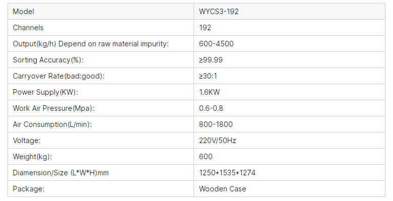Click the Carryover Rate(bad:good) label
The image size is (393, 201).
pos(58,76)
